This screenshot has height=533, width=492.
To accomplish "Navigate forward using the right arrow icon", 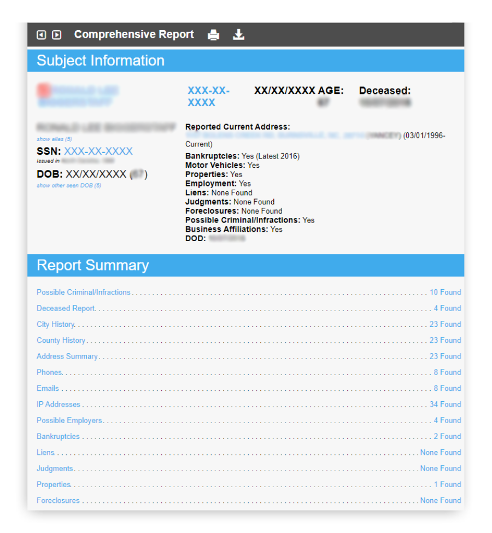I will (x=56, y=34).
